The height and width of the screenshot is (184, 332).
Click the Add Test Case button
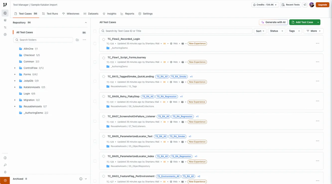(x=302, y=22)
